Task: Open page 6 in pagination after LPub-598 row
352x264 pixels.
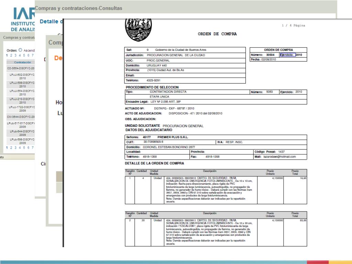Action: (x=28, y=147)
